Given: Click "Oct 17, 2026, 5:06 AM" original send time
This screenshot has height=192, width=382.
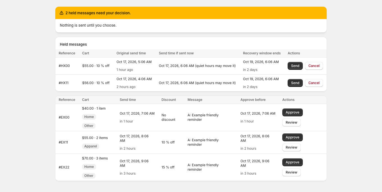Looking at the screenshot, I should point(134,62).
